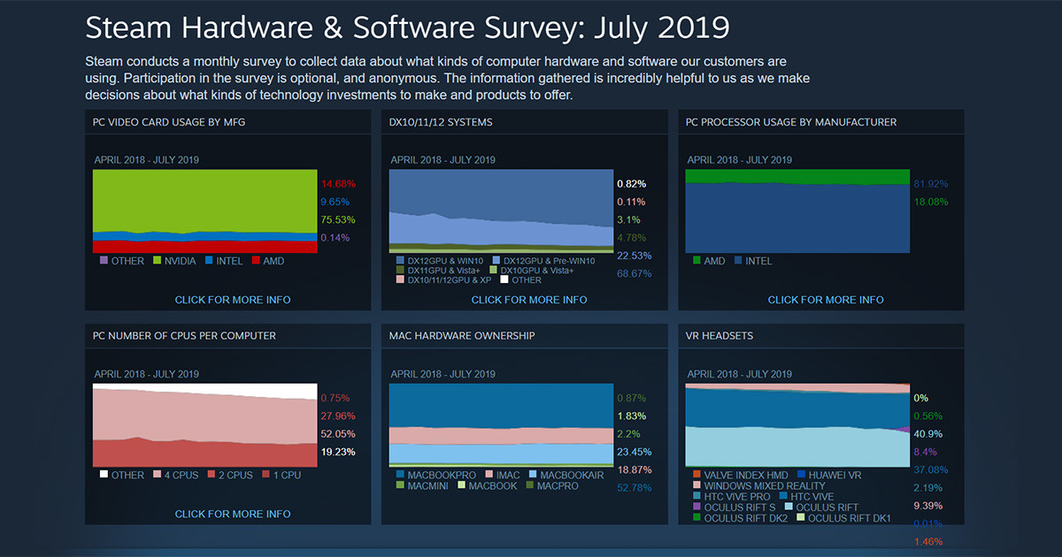This screenshot has height=557, width=1062.
Task: Click the 4 CPUS legend swatch
Action: tap(157, 475)
